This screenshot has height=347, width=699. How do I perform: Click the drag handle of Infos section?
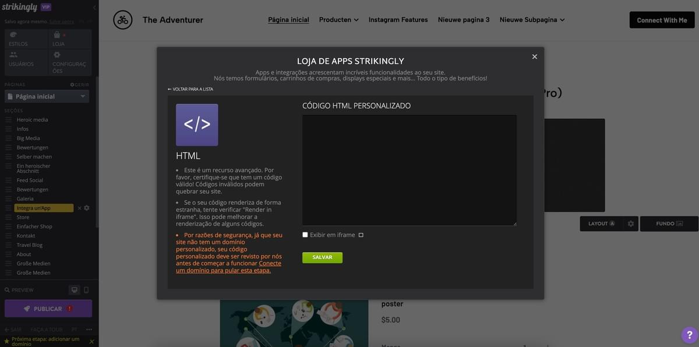tap(8, 129)
